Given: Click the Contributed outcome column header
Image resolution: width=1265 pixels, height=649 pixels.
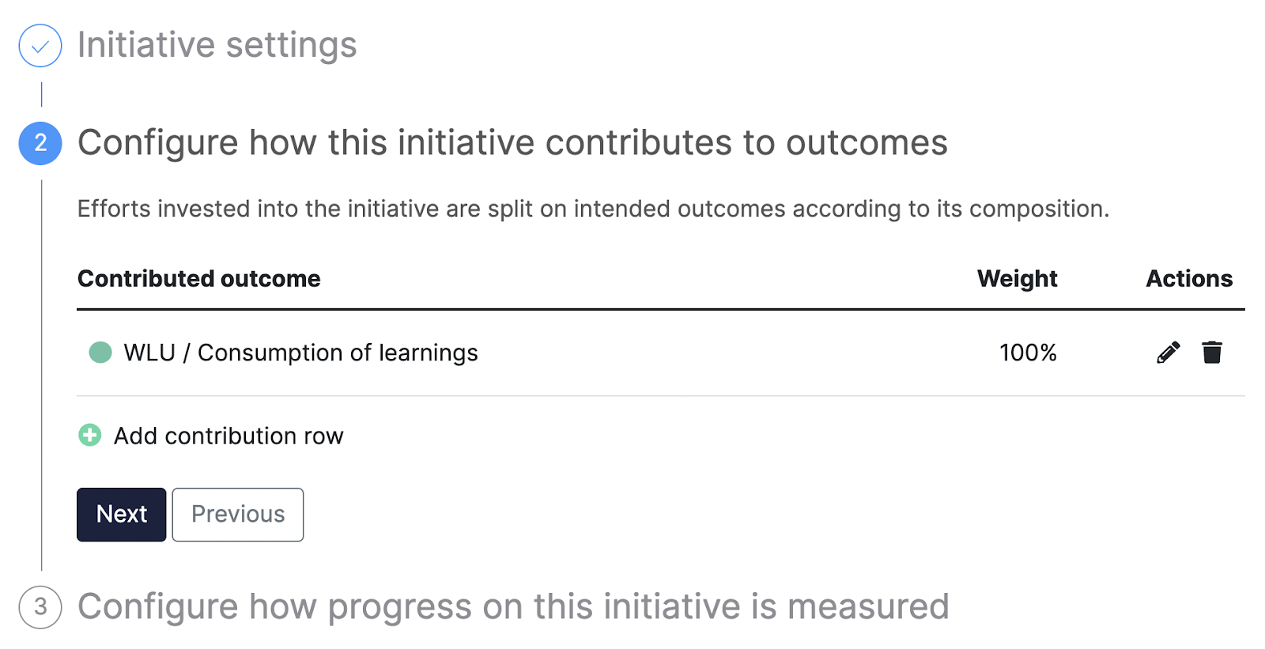Looking at the screenshot, I should (x=199, y=278).
